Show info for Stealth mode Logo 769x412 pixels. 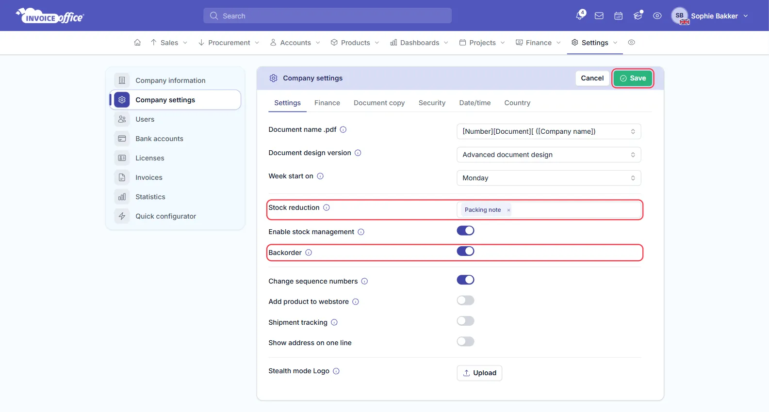point(336,371)
